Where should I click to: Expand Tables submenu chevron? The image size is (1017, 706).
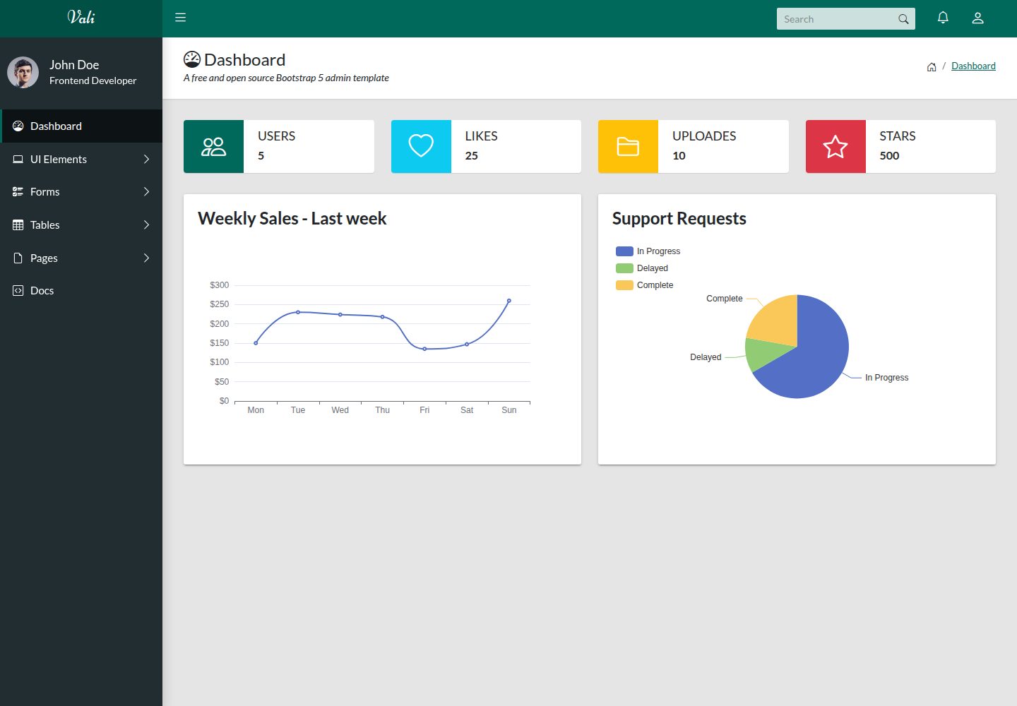[146, 225]
